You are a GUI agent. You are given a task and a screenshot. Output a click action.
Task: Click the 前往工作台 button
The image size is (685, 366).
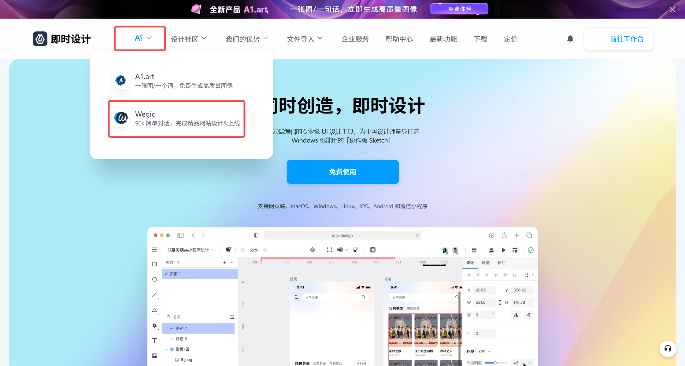click(x=618, y=39)
